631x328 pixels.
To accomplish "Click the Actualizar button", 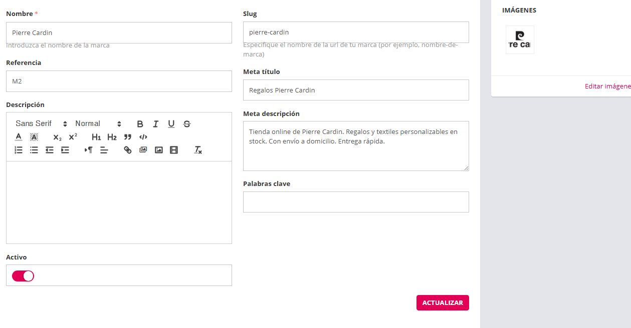I will coord(443,303).
